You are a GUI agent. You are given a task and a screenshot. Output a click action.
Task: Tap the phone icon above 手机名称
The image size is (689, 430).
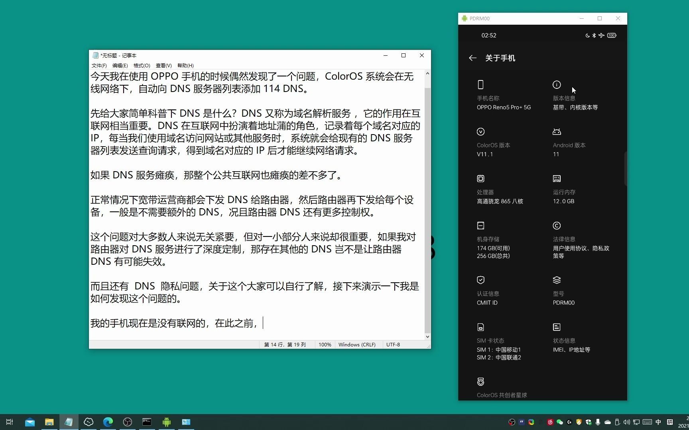480,84
